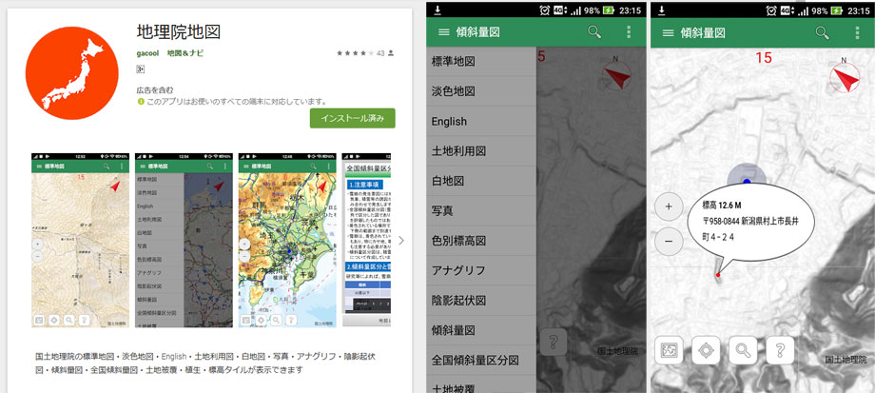This screenshot has height=393, width=875.
Task: Open third store screenshot with colored Kanto map
Action: pyautogui.click(x=287, y=240)
